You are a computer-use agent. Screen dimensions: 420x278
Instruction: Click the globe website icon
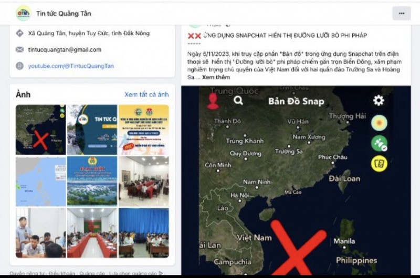19,66
